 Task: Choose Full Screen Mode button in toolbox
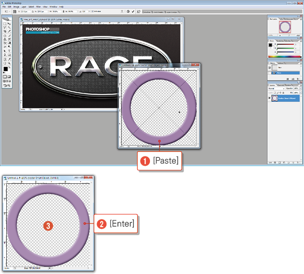(x=10, y=81)
